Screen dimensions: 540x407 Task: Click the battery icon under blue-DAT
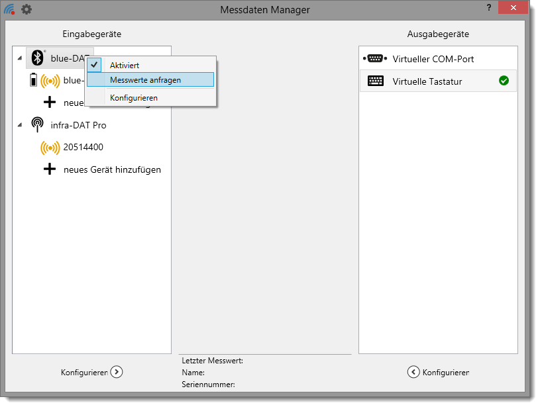34,81
